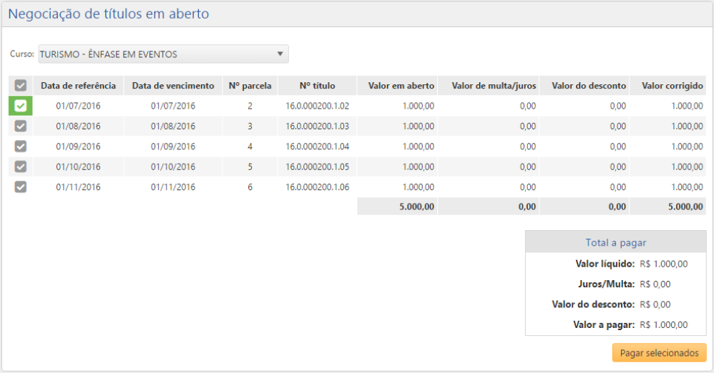Click the Nº parcela column header

point(250,86)
